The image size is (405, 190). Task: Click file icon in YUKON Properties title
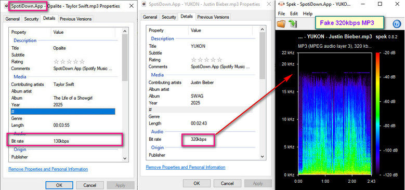(x=144, y=4)
